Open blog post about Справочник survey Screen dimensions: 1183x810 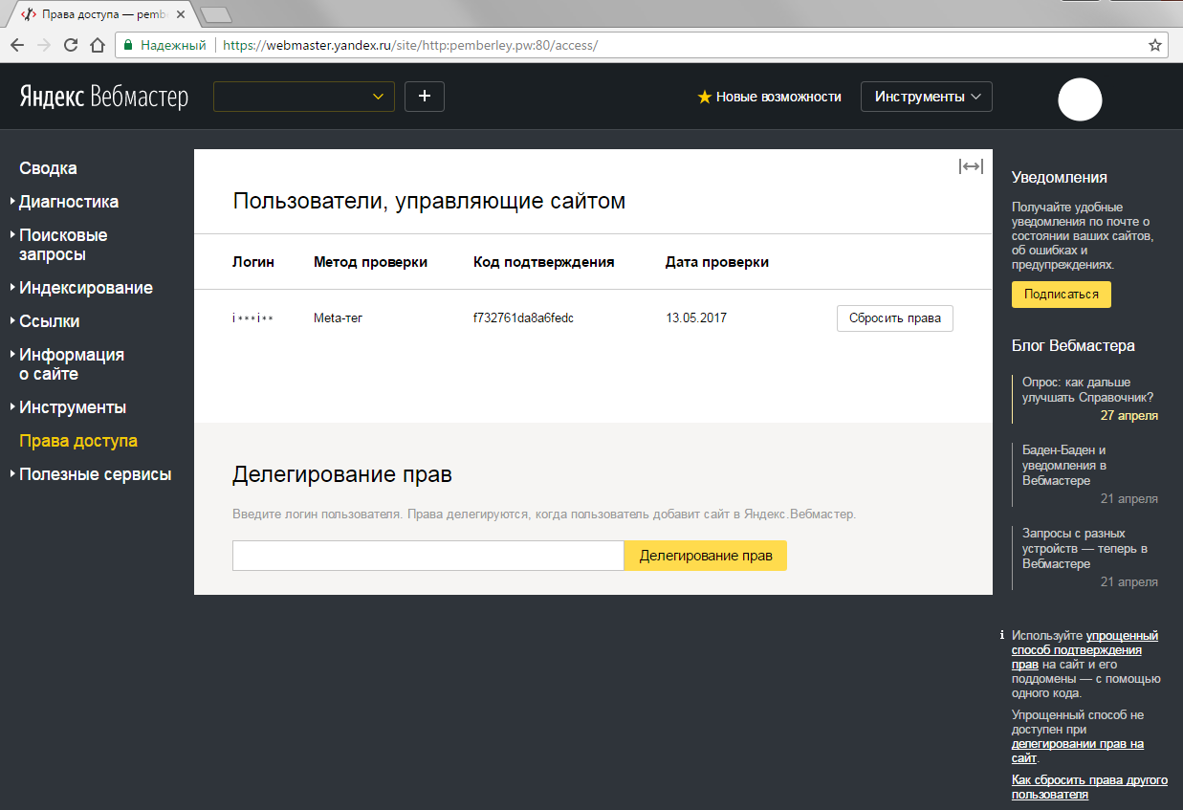tap(1088, 389)
